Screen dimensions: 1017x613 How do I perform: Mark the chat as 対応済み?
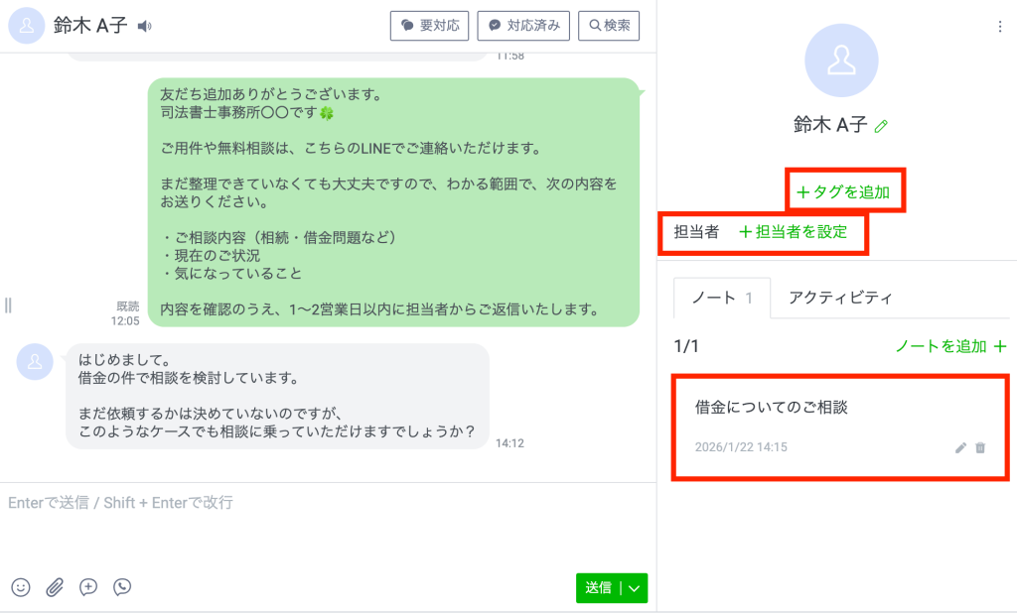(523, 26)
